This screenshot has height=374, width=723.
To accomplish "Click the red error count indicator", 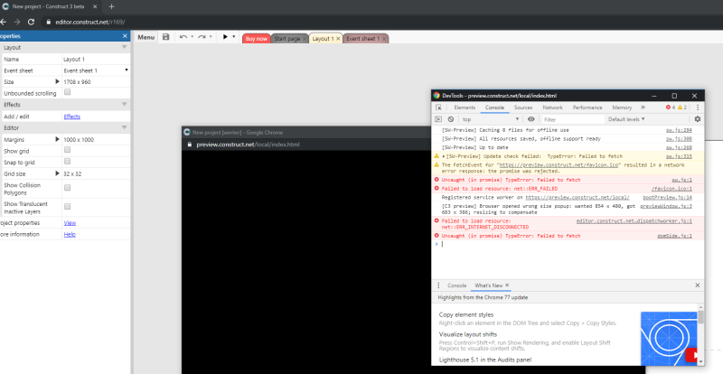I will pos(671,108).
